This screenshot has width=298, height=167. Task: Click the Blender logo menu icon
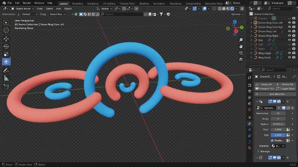[4, 3]
